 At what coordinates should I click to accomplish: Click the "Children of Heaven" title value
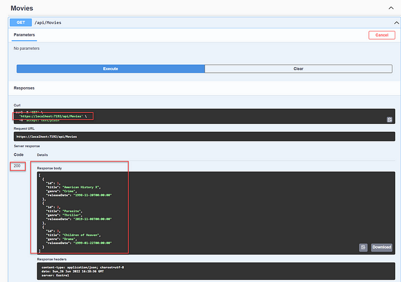pos(81,235)
